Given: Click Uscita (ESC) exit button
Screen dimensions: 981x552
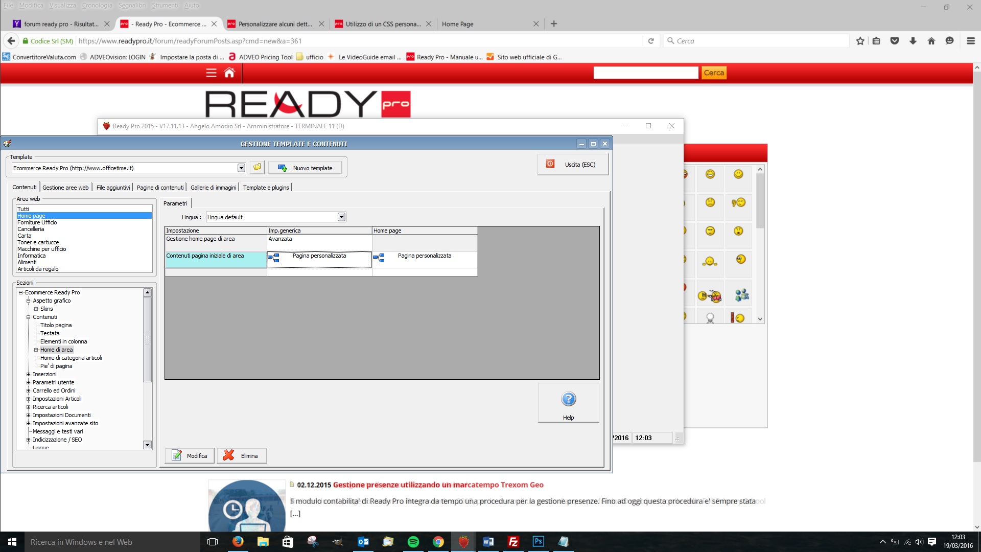Looking at the screenshot, I should pos(573,165).
